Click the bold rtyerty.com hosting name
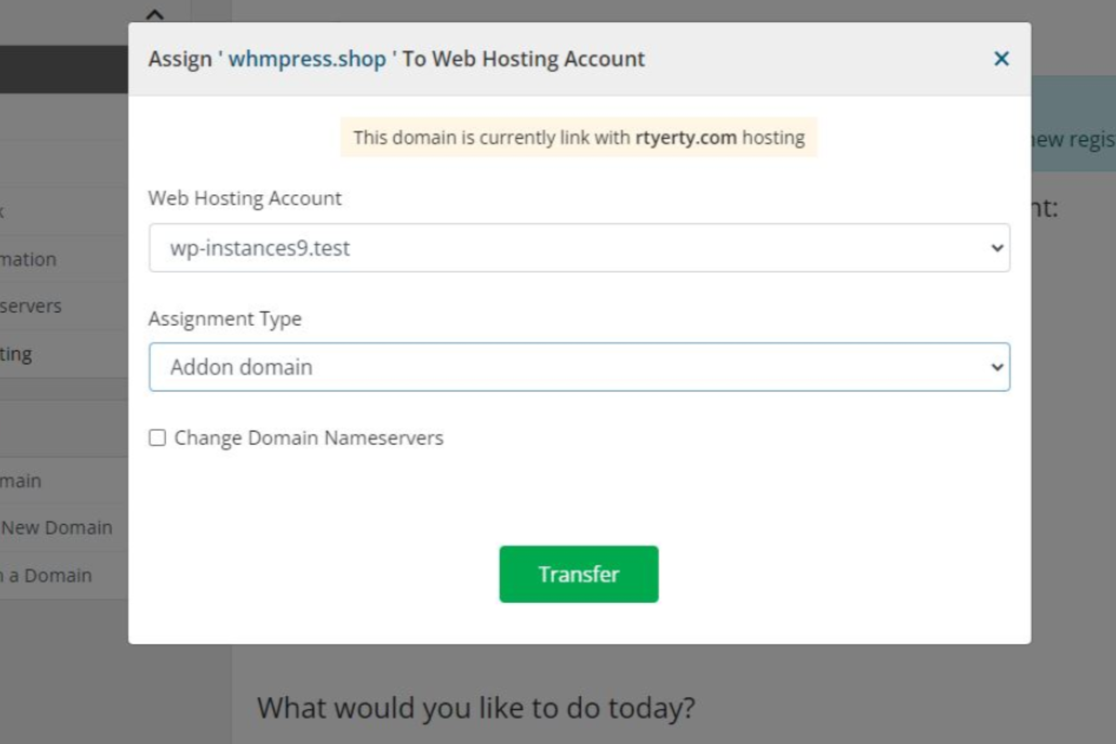1116x744 pixels. coord(686,138)
